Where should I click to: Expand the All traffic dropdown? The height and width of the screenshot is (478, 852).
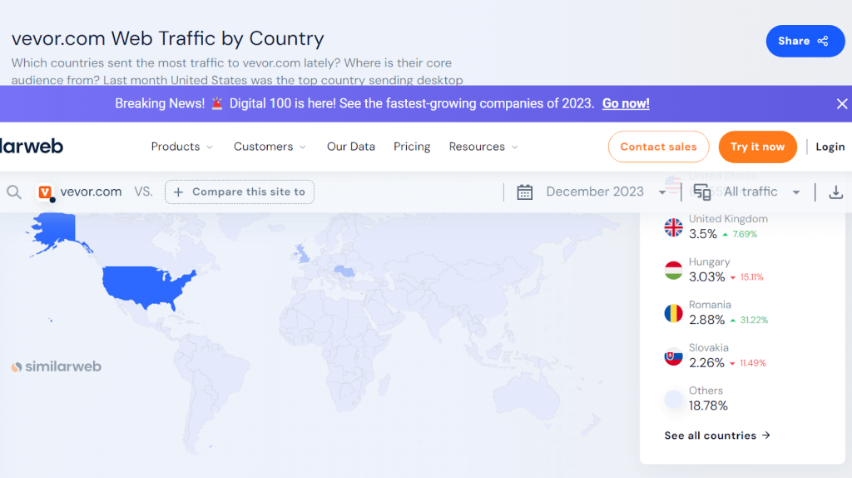tap(760, 192)
